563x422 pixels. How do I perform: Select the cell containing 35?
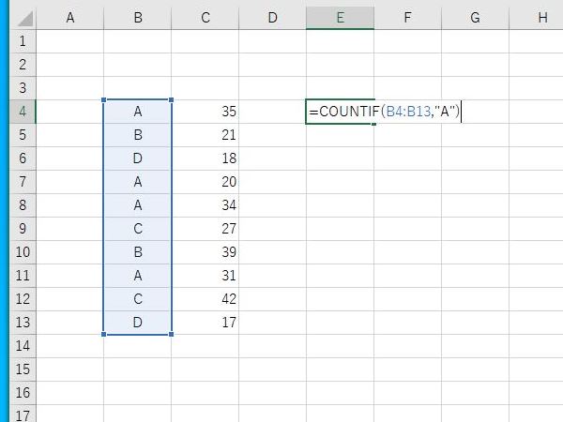click(205, 112)
